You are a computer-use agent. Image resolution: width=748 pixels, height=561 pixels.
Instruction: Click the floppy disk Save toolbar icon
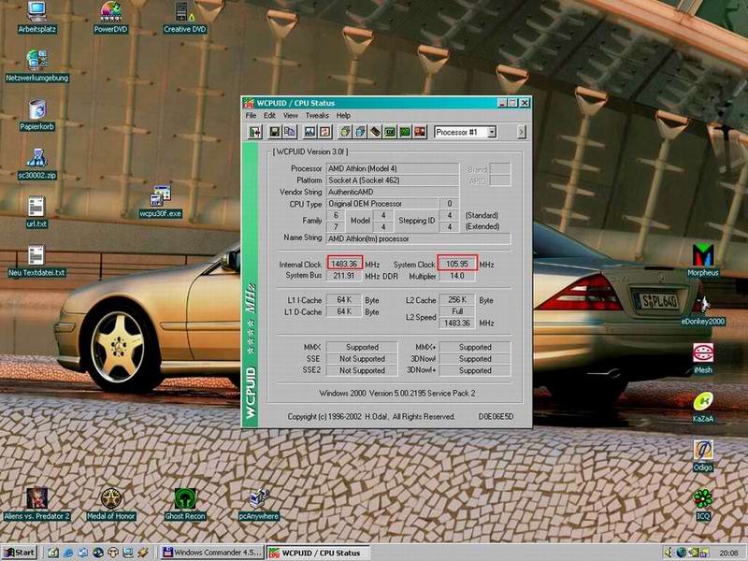275,132
